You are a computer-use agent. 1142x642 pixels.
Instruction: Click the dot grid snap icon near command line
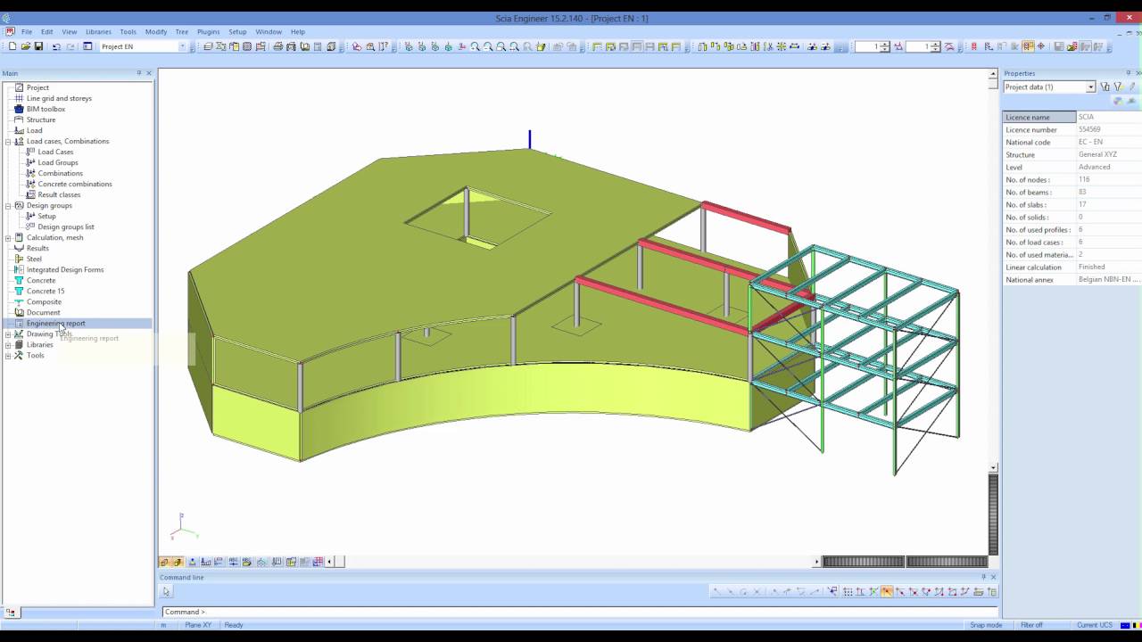click(x=848, y=591)
